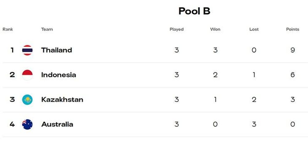Click Kazakhstan's lost value 2
Viewport: 308px width, 141px height.
[254, 100]
